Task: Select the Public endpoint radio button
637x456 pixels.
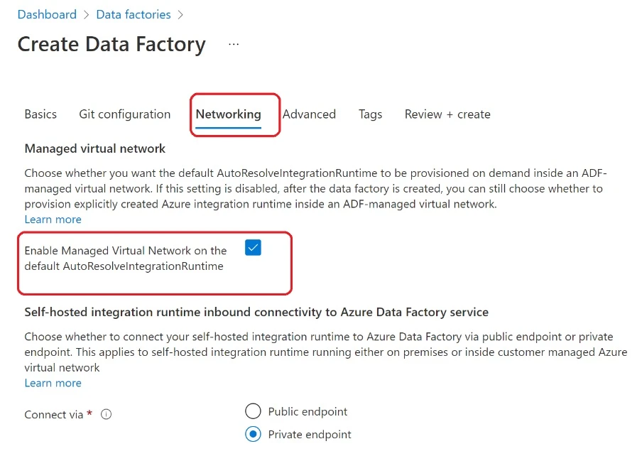Action: [x=253, y=411]
